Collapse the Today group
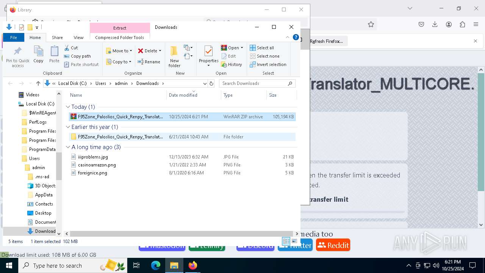This screenshot has height=273, width=485. 68,107
